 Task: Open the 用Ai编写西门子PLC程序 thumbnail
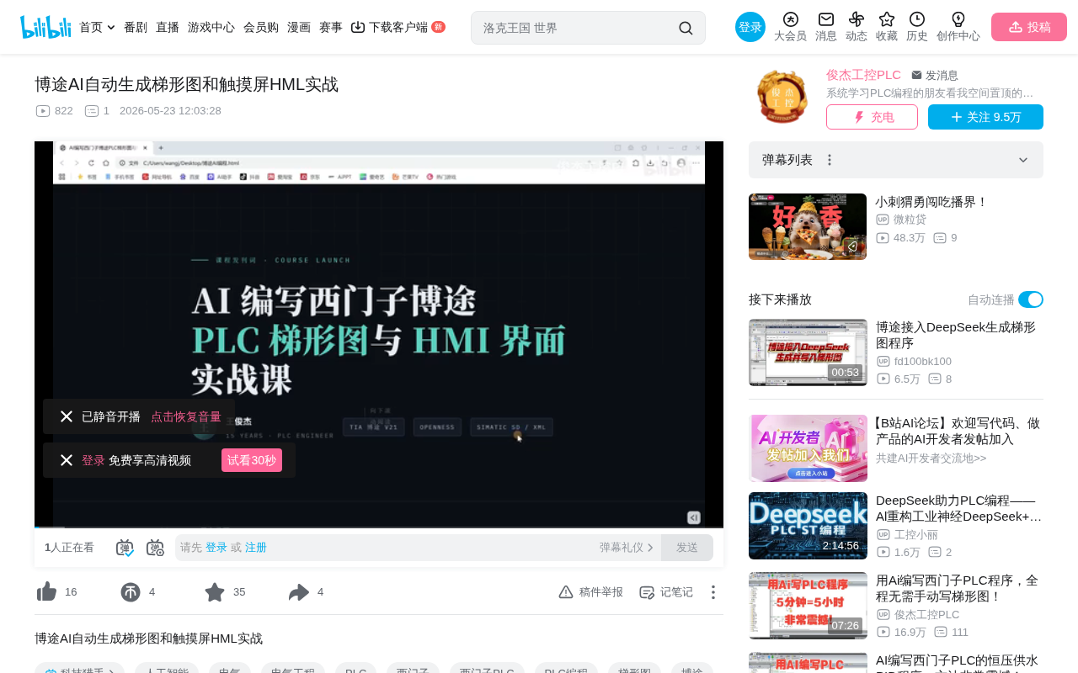click(x=808, y=606)
